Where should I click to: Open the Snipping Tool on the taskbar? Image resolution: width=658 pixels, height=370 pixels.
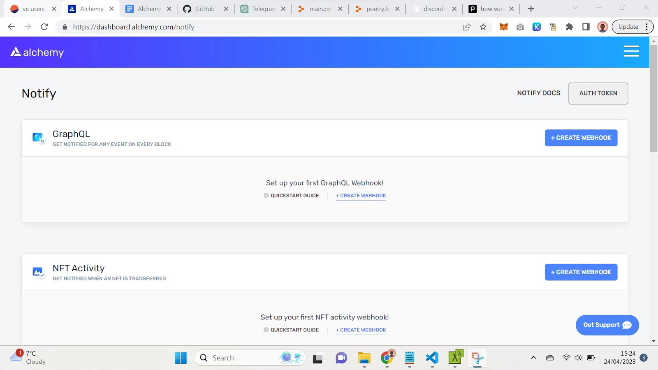coord(477,358)
